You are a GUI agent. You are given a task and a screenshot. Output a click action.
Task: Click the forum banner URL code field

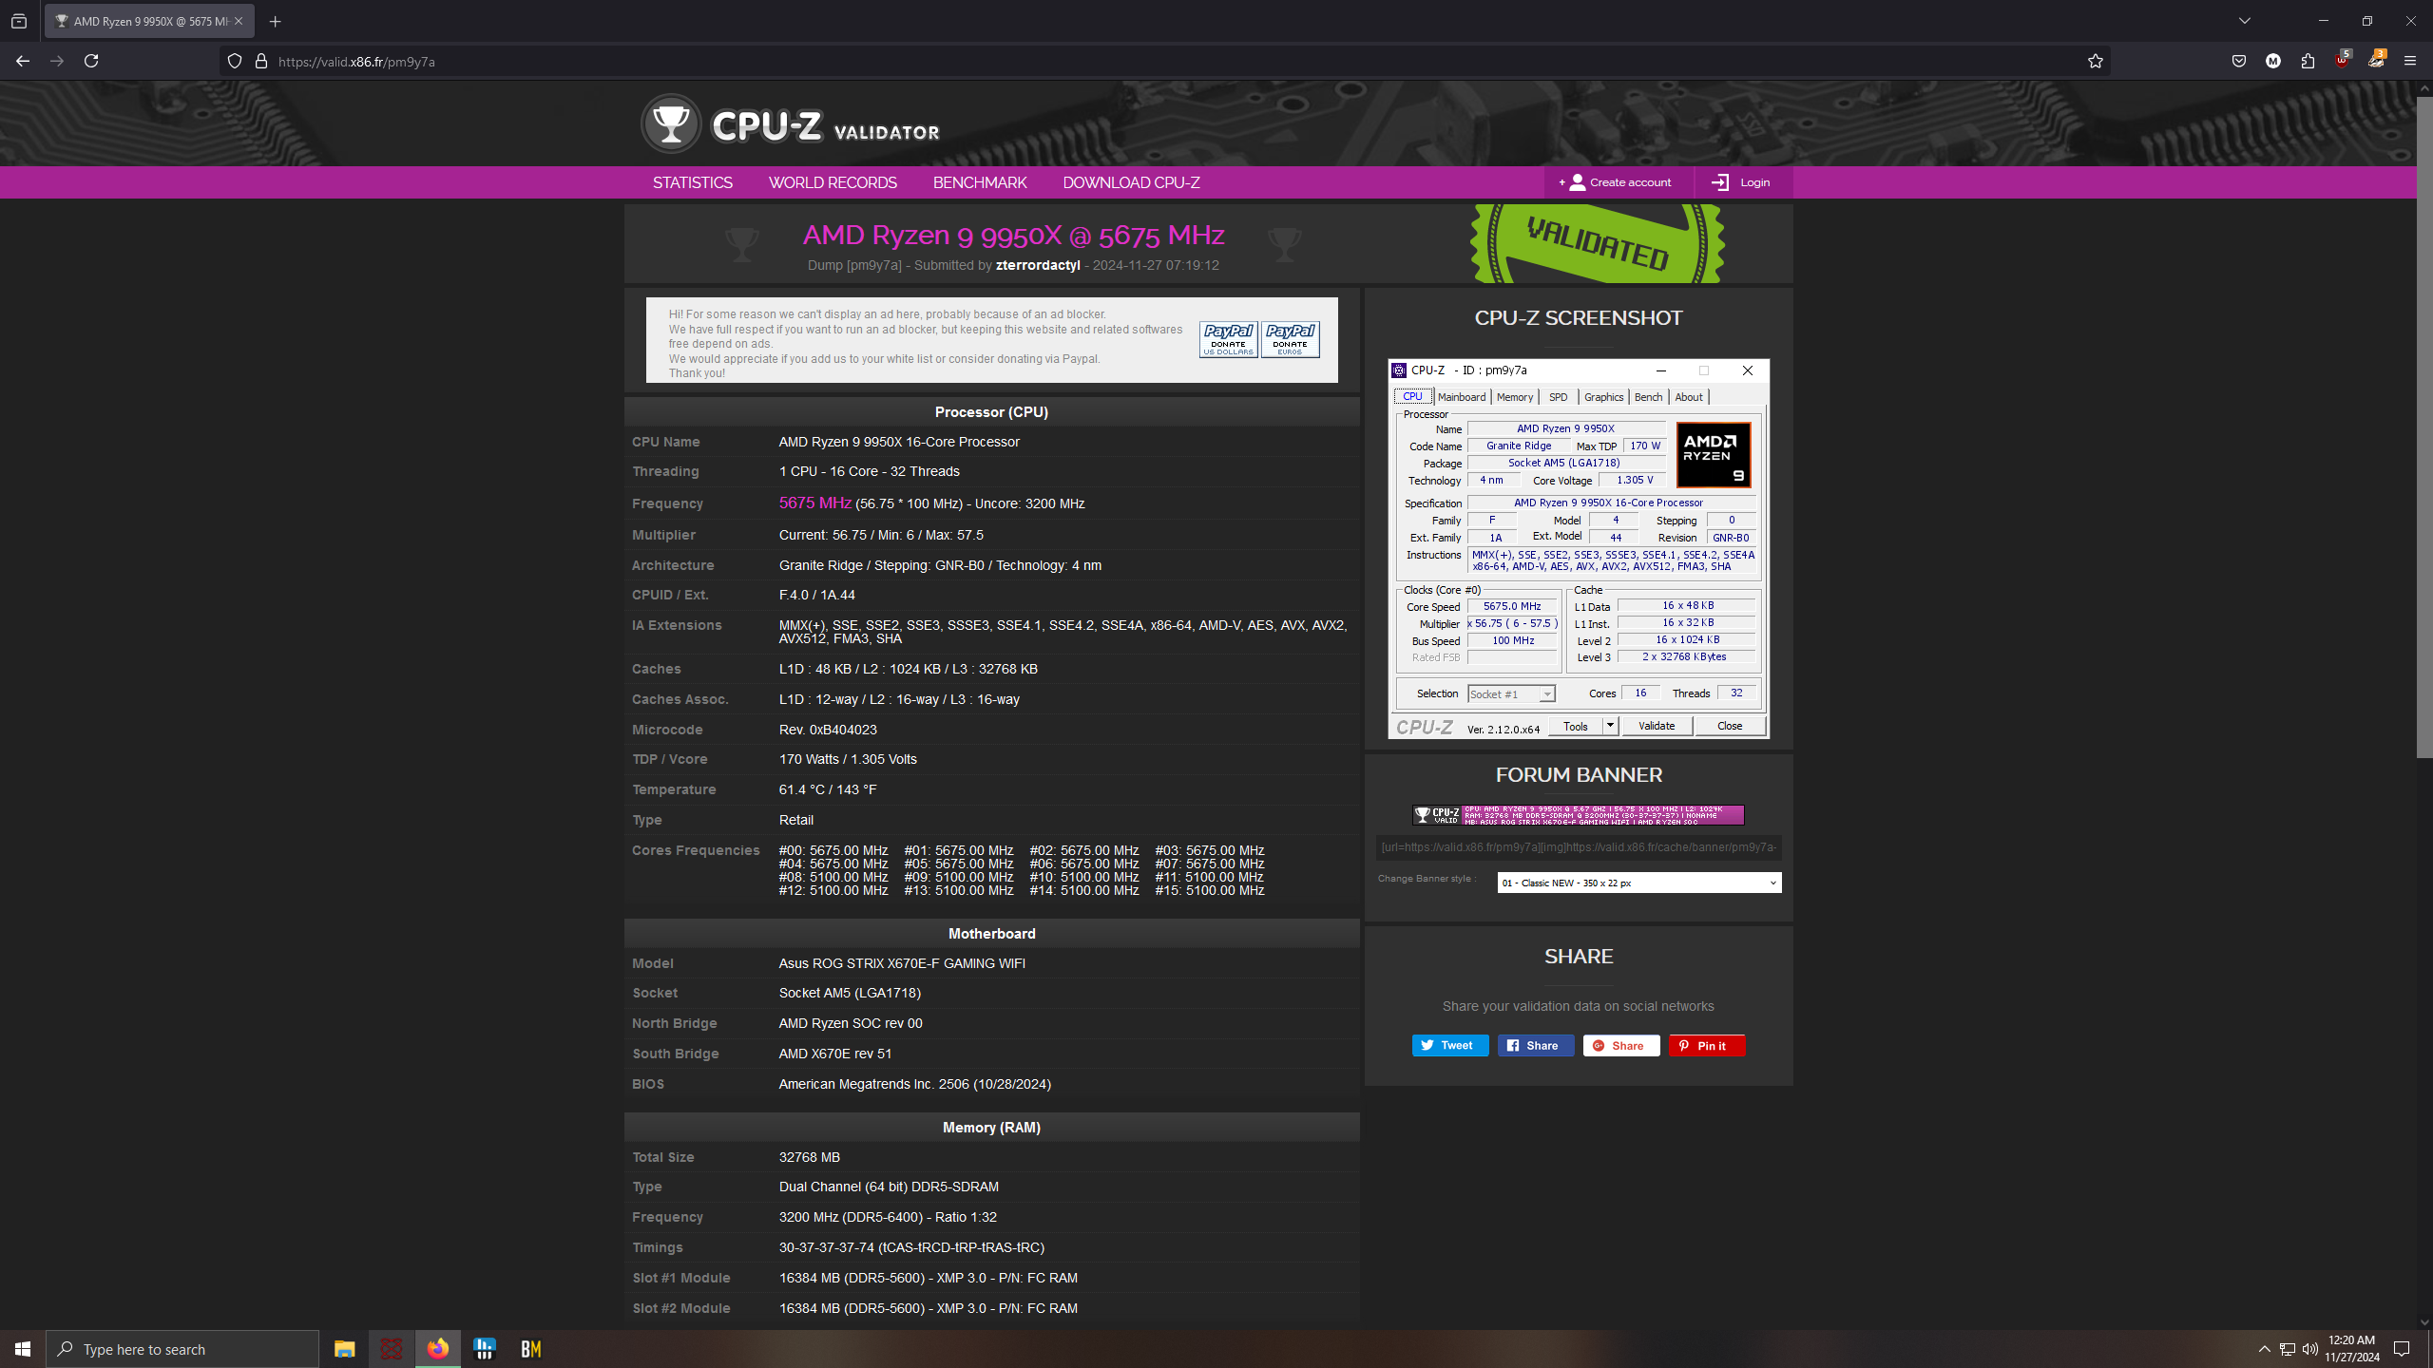point(1579,847)
